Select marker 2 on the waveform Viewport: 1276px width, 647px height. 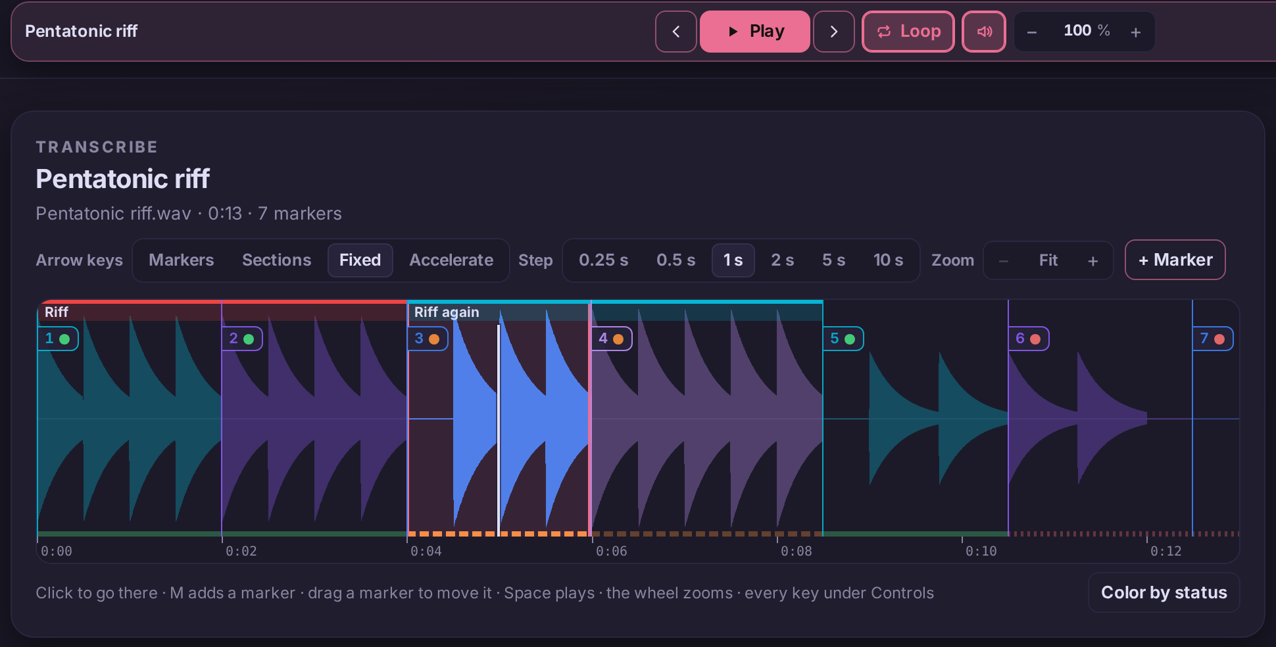coord(242,339)
